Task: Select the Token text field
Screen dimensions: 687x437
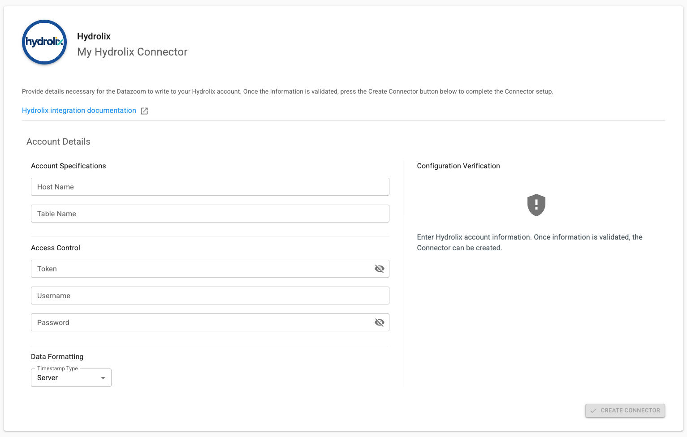Action: click(202, 269)
